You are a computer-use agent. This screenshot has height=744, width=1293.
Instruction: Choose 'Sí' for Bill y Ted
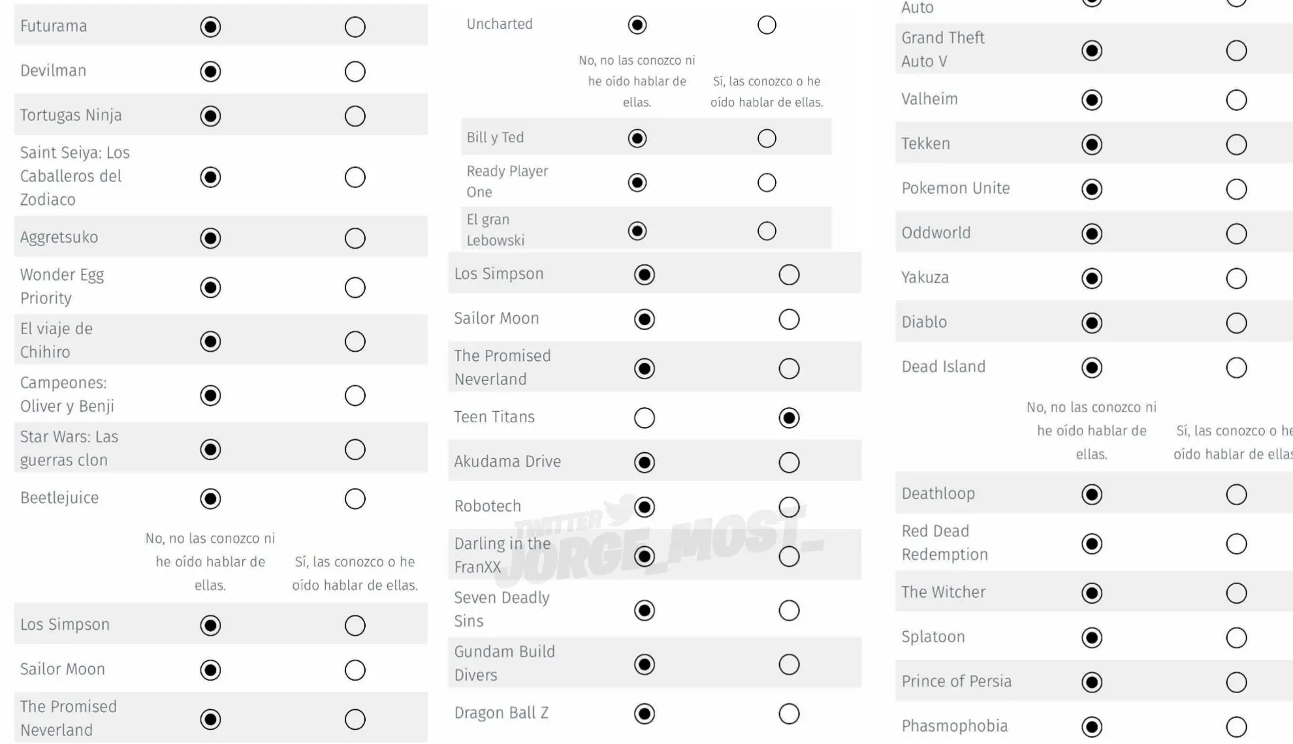(767, 138)
